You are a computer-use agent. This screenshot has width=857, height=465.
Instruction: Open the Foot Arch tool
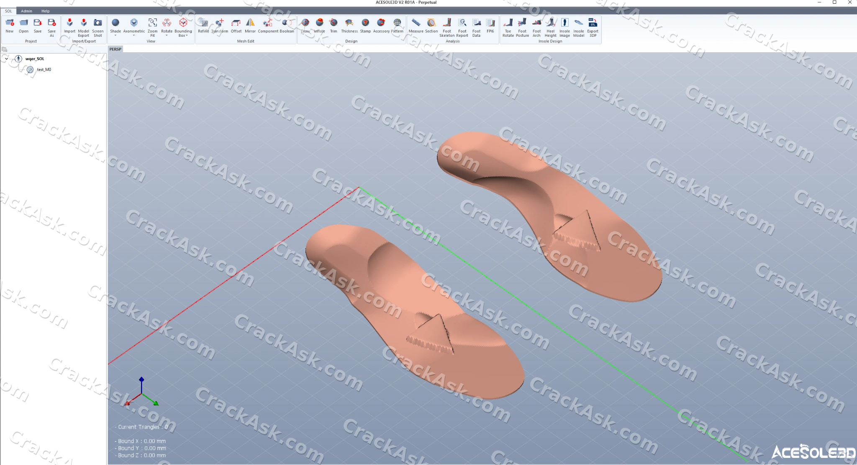536,28
